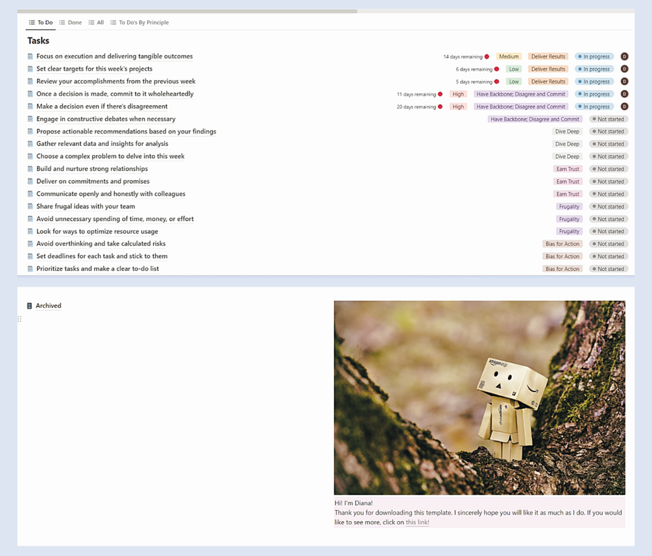The image size is (652, 556).
Task: Click Bias for Action tag on Set deadlines row
Action: [562, 256]
